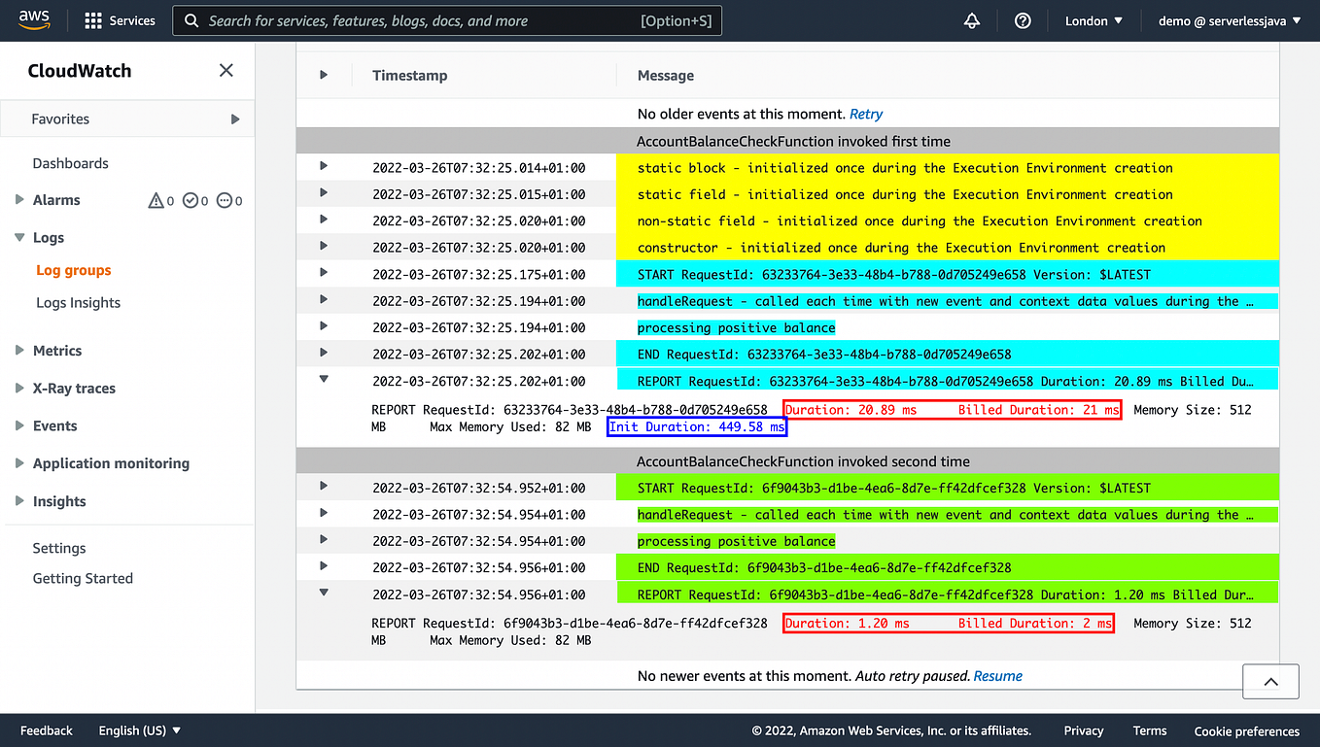Open the London region dropdown
The height and width of the screenshot is (747, 1320).
1093,19
